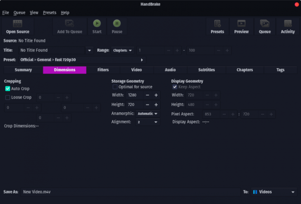The image size is (301, 204).
Task: Open the Queue menu in menu bar
Action: 19,13
